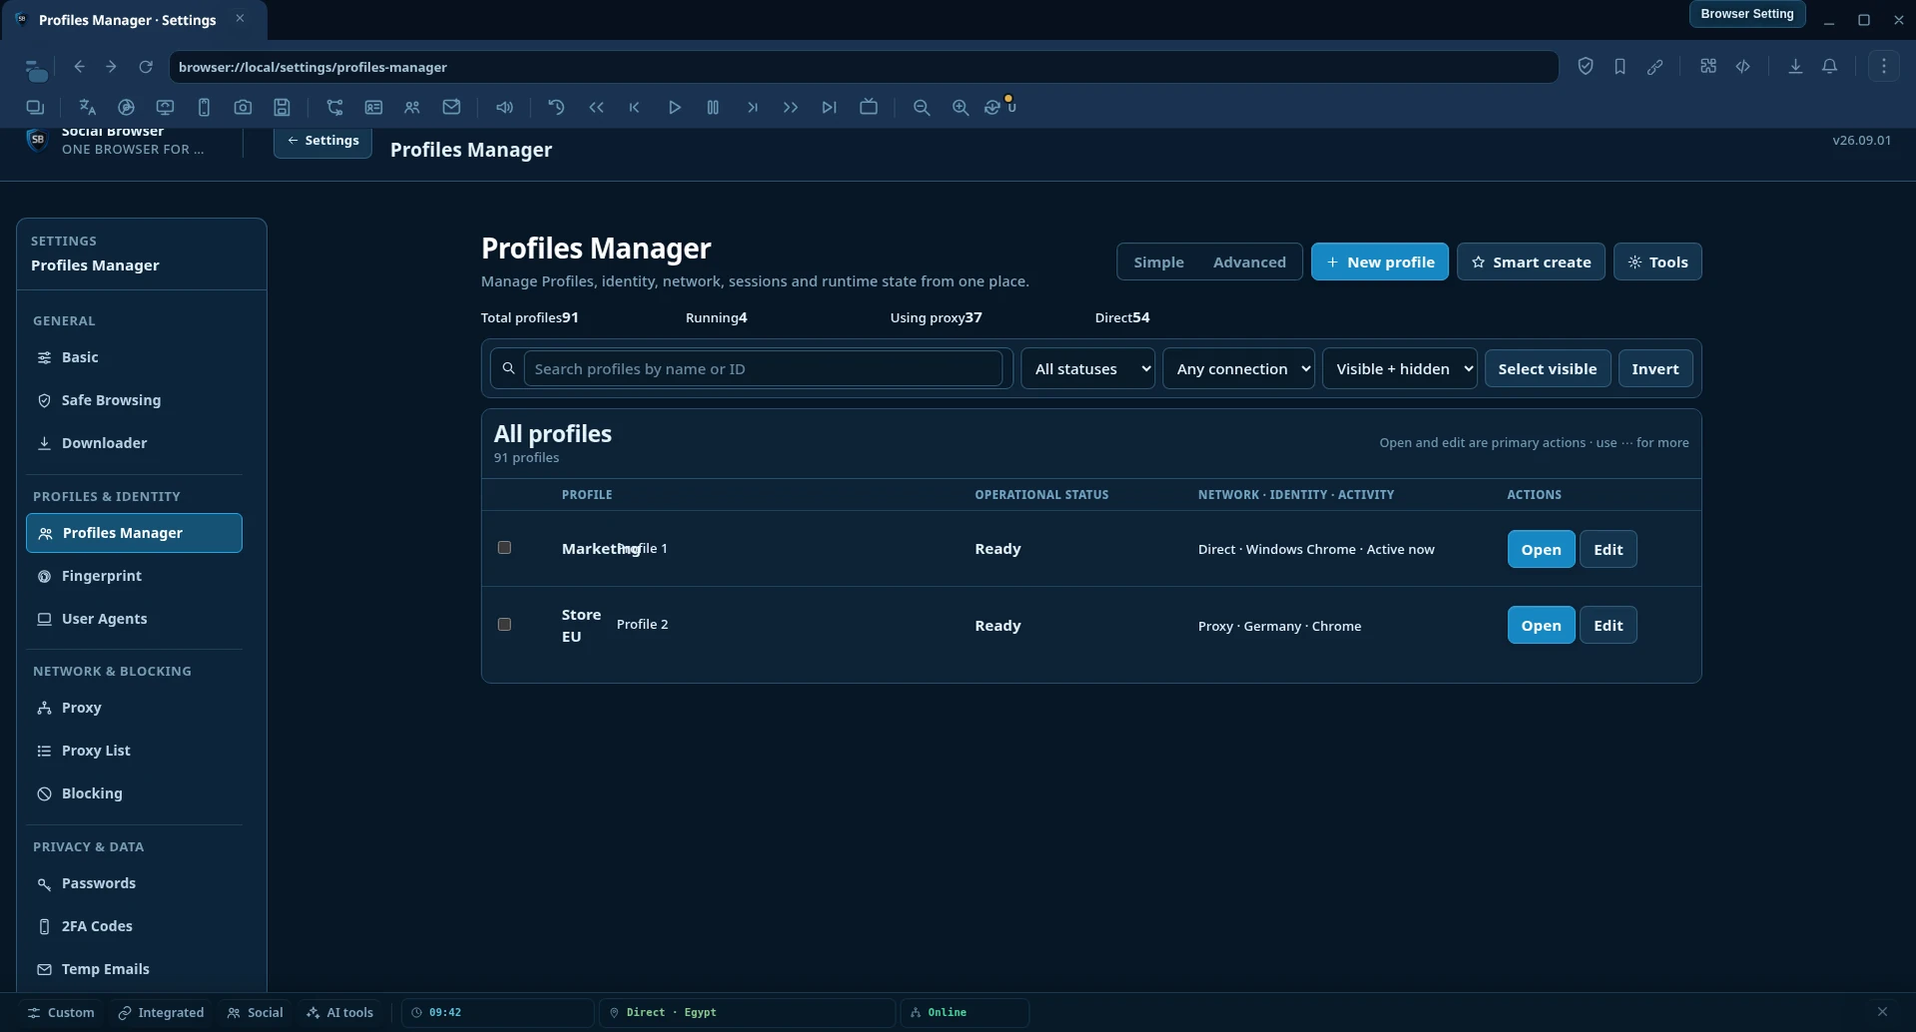This screenshot has height=1032, width=1916.
Task: Click Select visible button
Action: point(1547,368)
